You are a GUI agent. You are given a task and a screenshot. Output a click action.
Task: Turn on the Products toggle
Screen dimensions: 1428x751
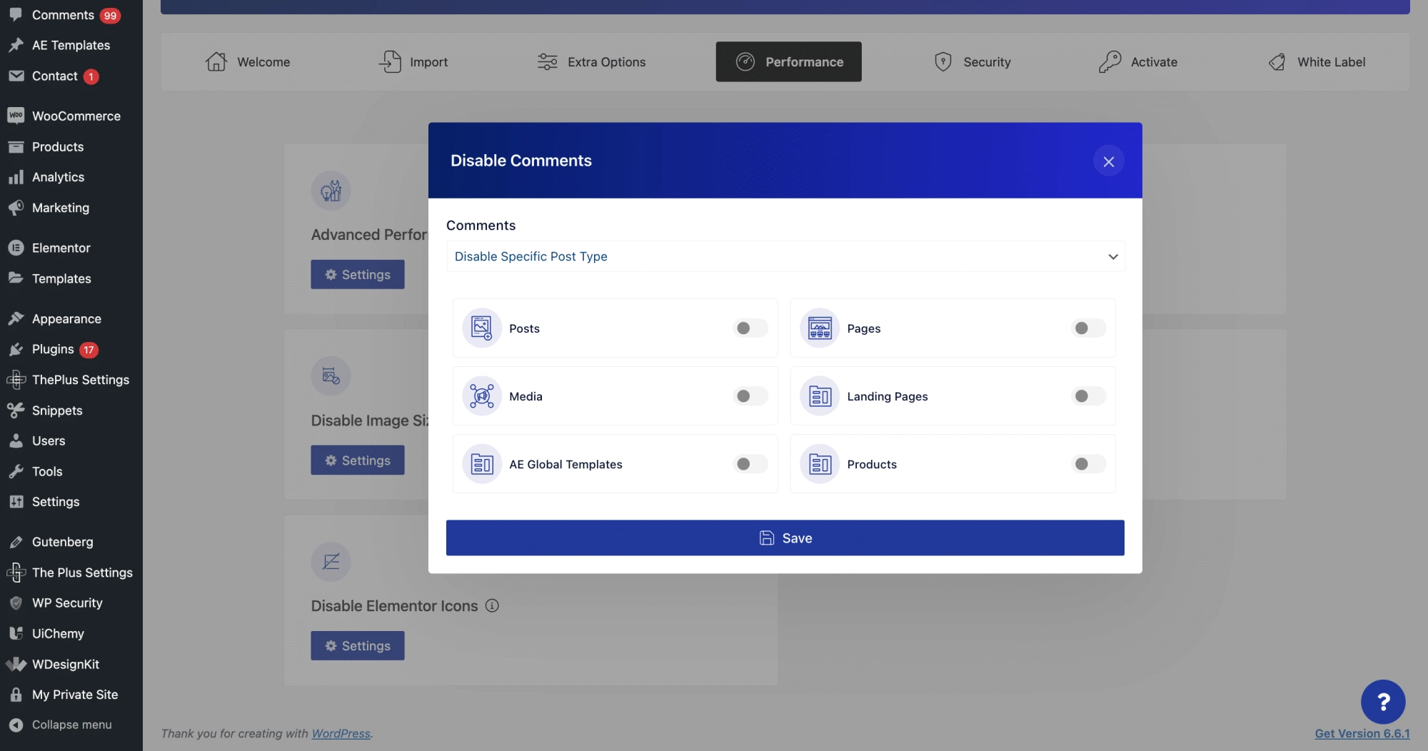point(1087,464)
